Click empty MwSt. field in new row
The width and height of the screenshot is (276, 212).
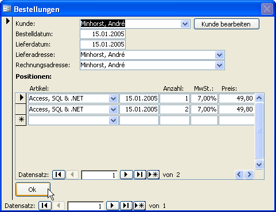[204, 120]
